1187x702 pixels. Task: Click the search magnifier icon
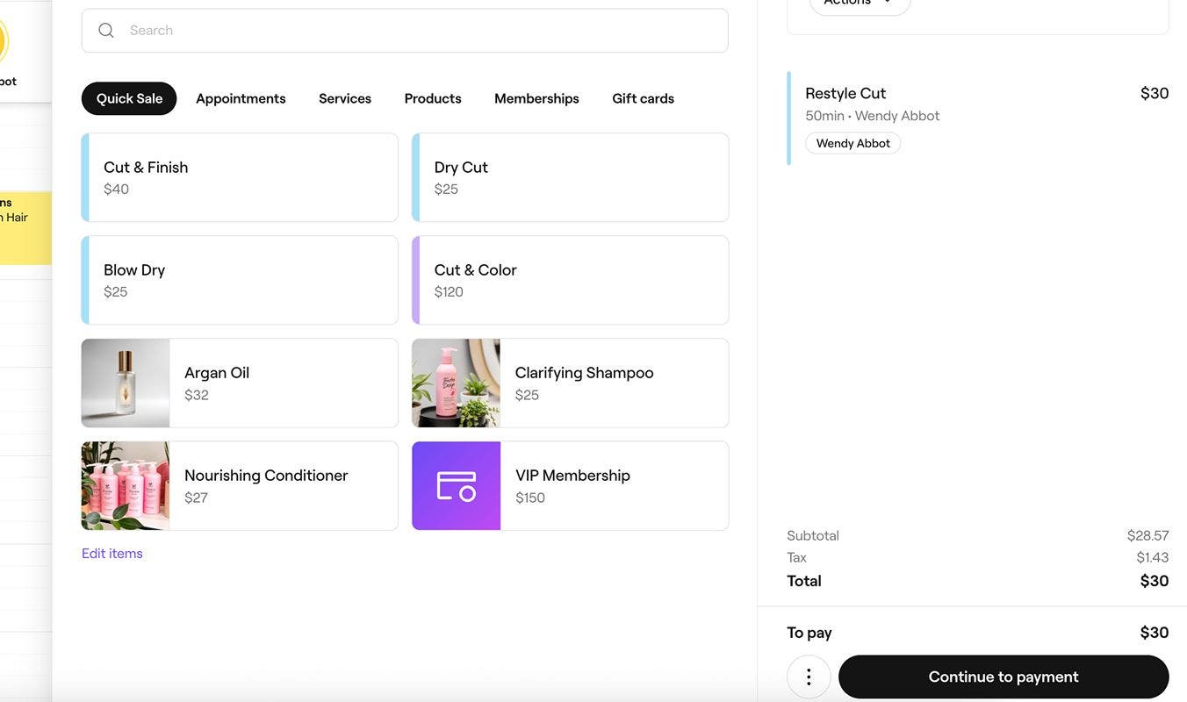[106, 31]
